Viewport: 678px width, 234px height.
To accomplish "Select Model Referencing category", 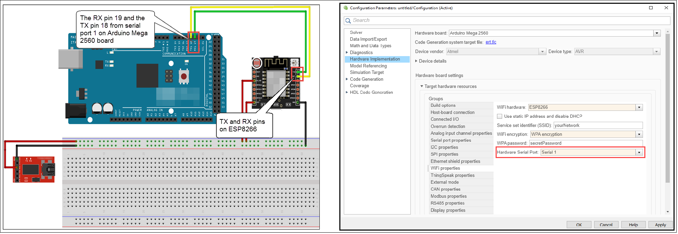I will pos(368,66).
